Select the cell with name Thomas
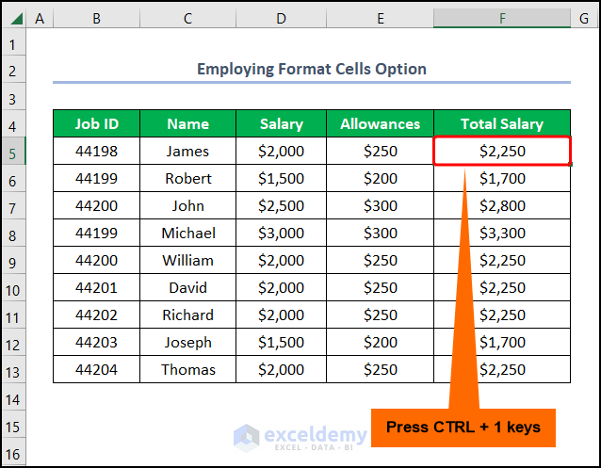Viewport: 601px width, 468px height. [187, 370]
